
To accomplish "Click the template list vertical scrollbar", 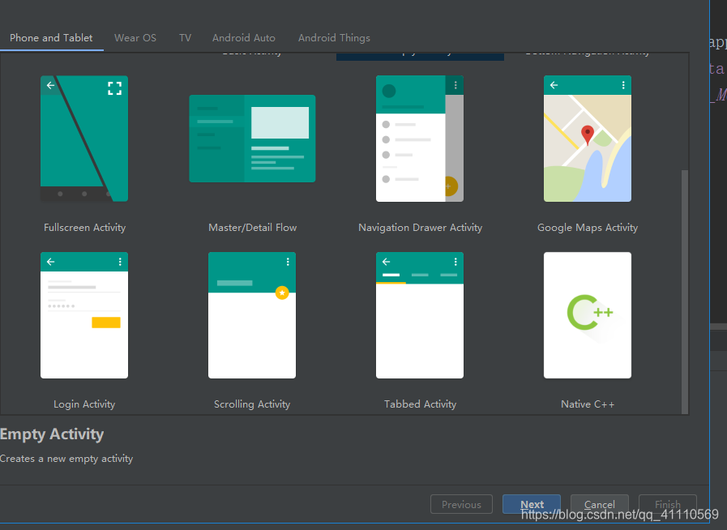I will [685, 292].
